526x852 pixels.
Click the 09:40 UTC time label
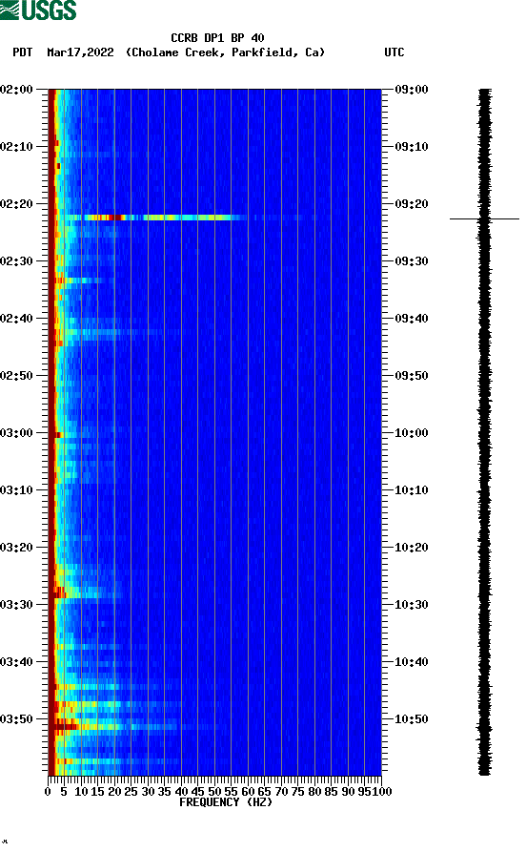[412, 319]
